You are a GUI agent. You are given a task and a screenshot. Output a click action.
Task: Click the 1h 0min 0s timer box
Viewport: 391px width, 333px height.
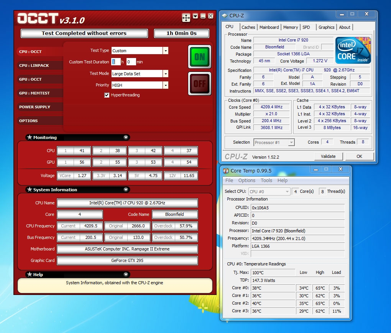pyautogui.click(x=182, y=33)
